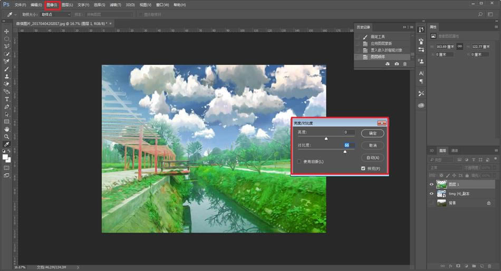Open the 图像(I) menu
The width and height of the screenshot is (501, 271).
[x=52, y=5]
